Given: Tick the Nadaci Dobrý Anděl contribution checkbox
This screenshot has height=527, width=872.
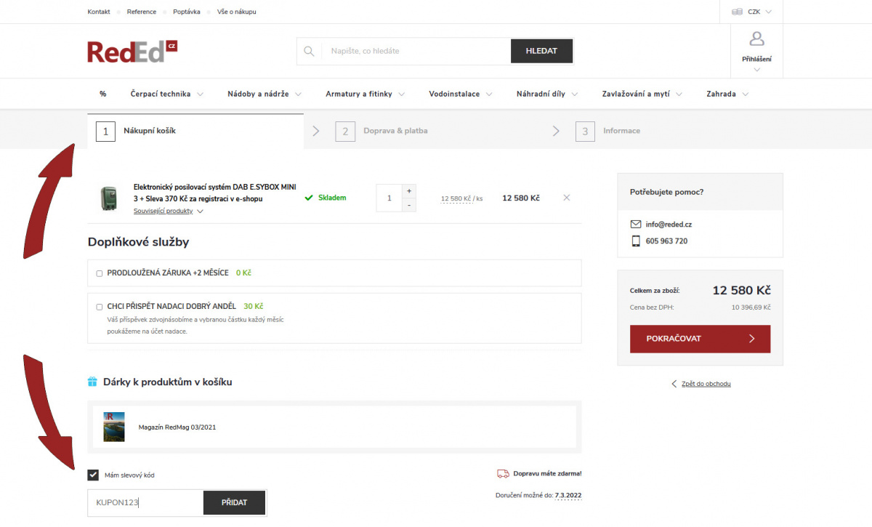Looking at the screenshot, I should 100,307.
